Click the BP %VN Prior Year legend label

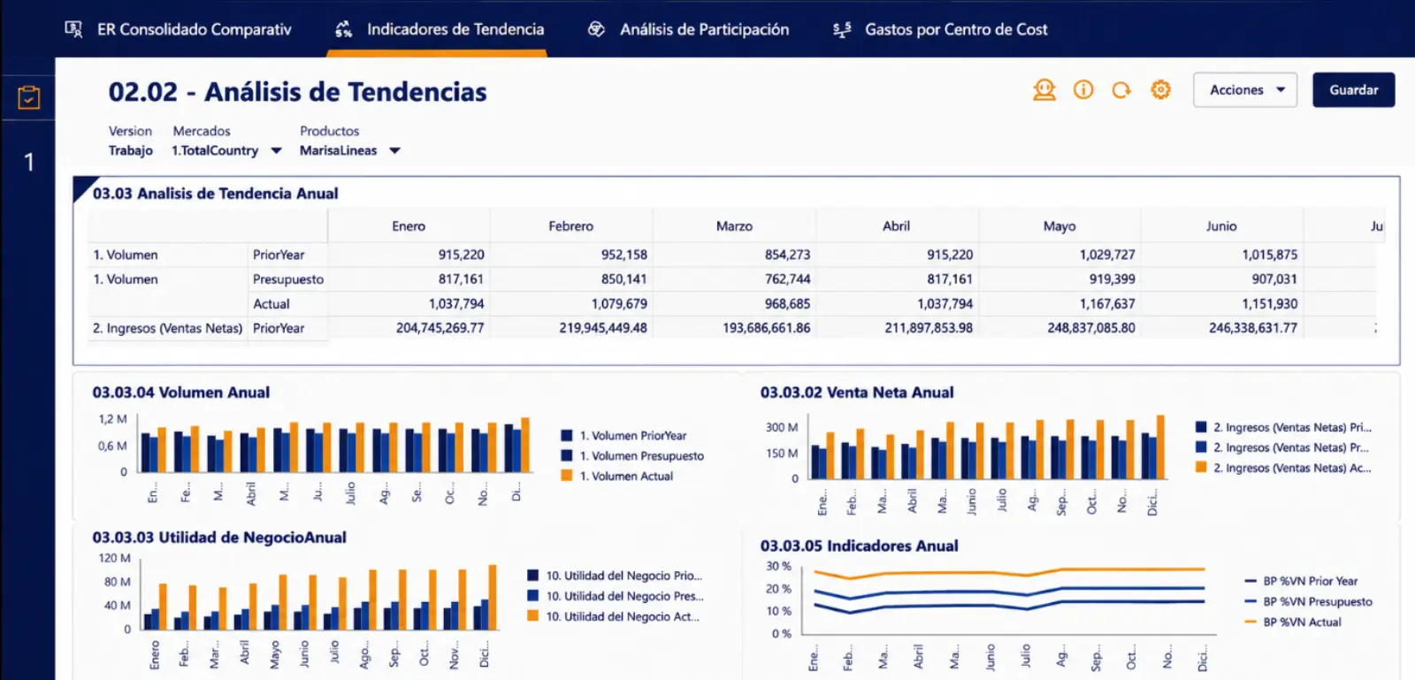click(1311, 582)
